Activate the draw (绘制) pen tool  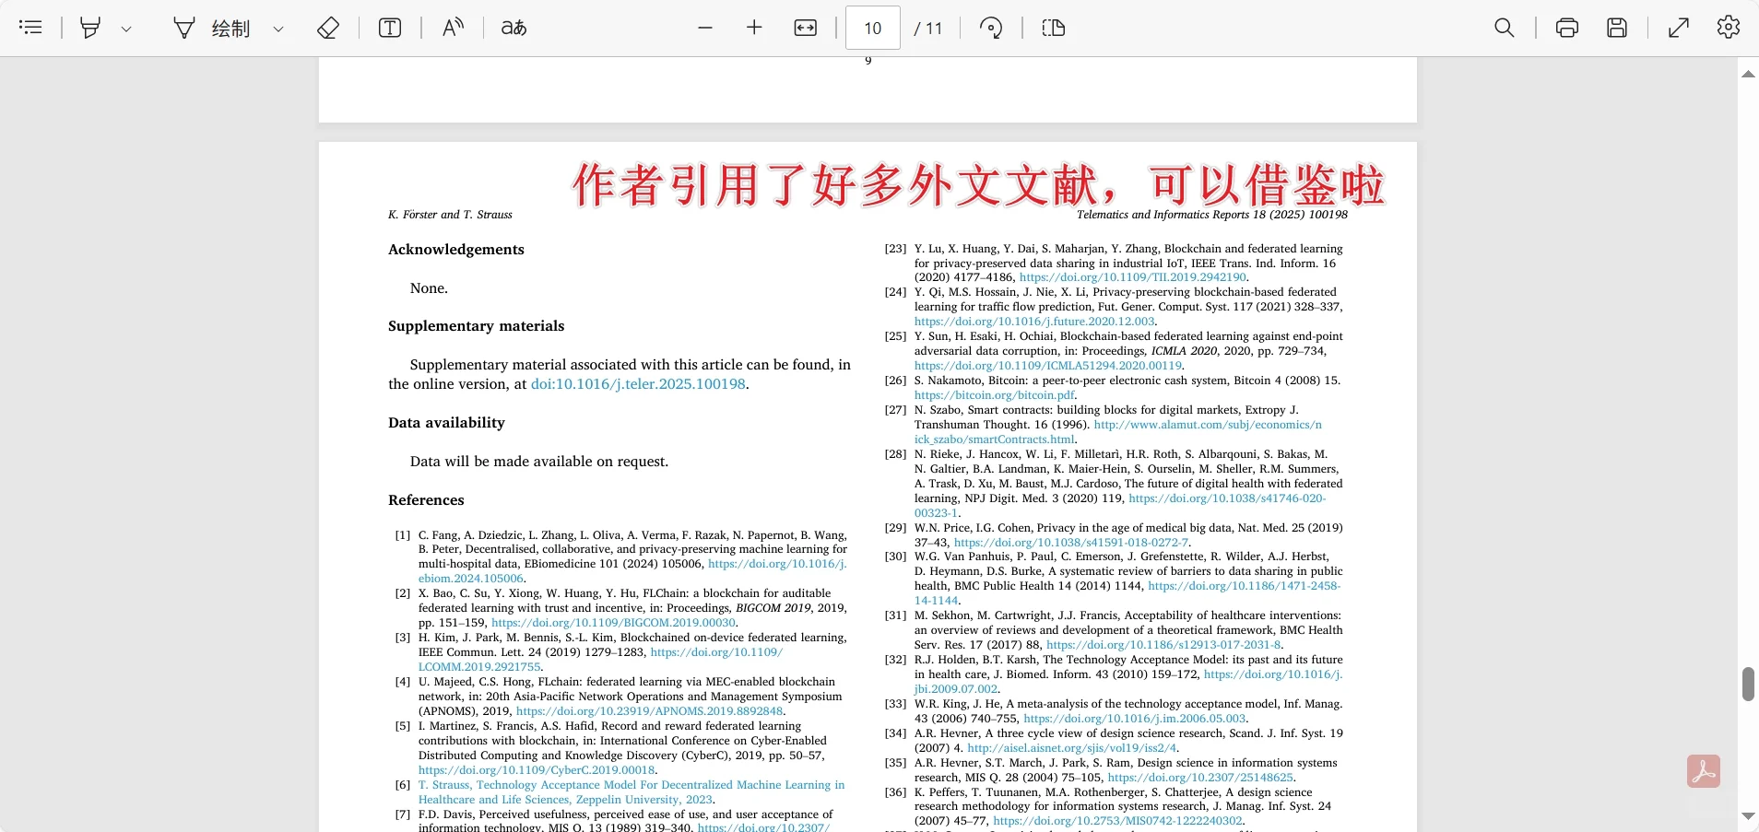pos(212,28)
